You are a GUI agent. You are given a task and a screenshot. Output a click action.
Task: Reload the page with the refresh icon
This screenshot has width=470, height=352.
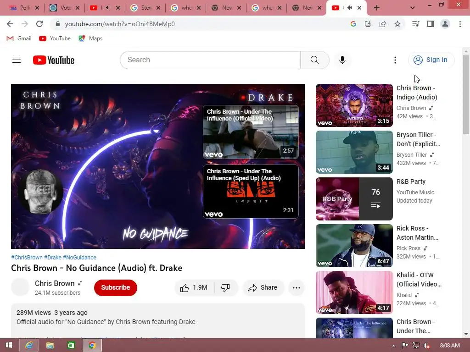coord(39,24)
